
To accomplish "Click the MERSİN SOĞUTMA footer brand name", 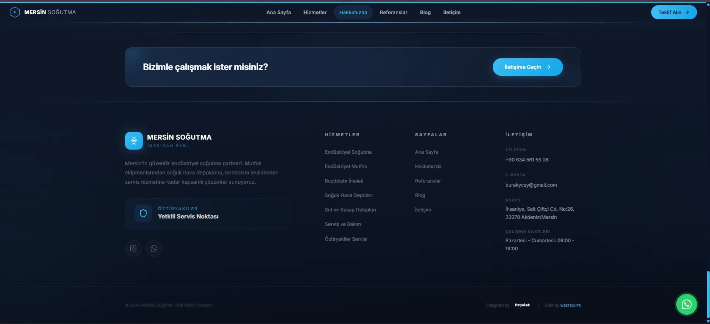I will tap(179, 137).
